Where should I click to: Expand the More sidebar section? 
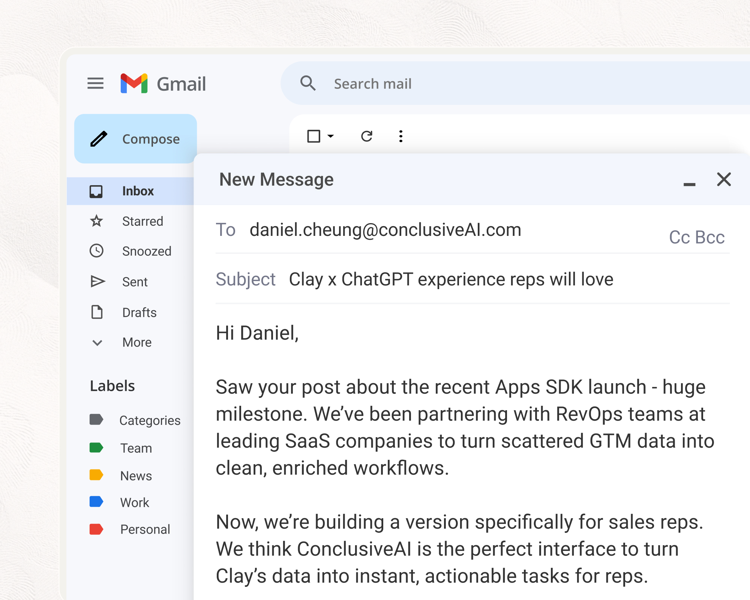pyautogui.click(x=136, y=342)
